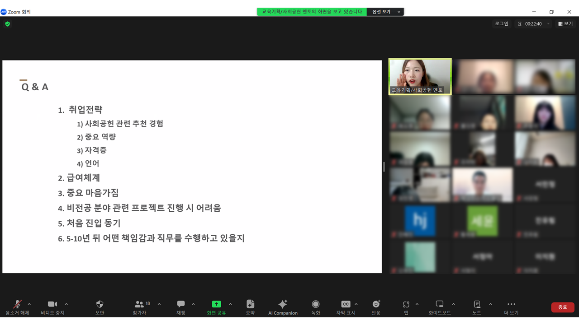Click the green Share Screen (화면 공유) icon
579x325 pixels.
[217, 305]
